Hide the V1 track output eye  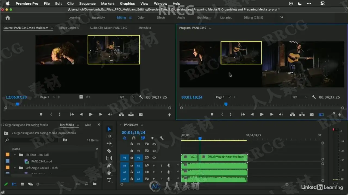[154, 158]
